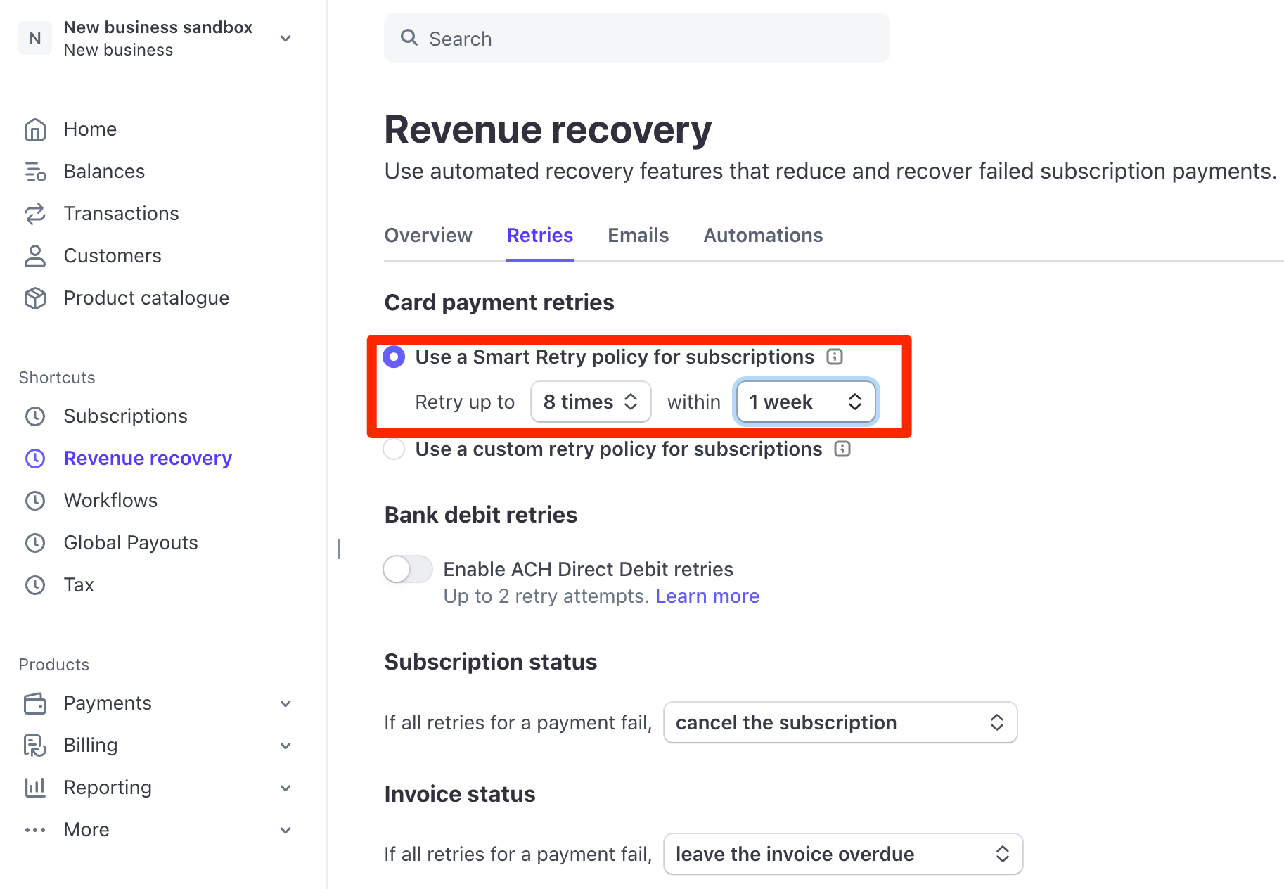Open Balances via its sidebar icon
1284x889 pixels.
pos(35,172)
